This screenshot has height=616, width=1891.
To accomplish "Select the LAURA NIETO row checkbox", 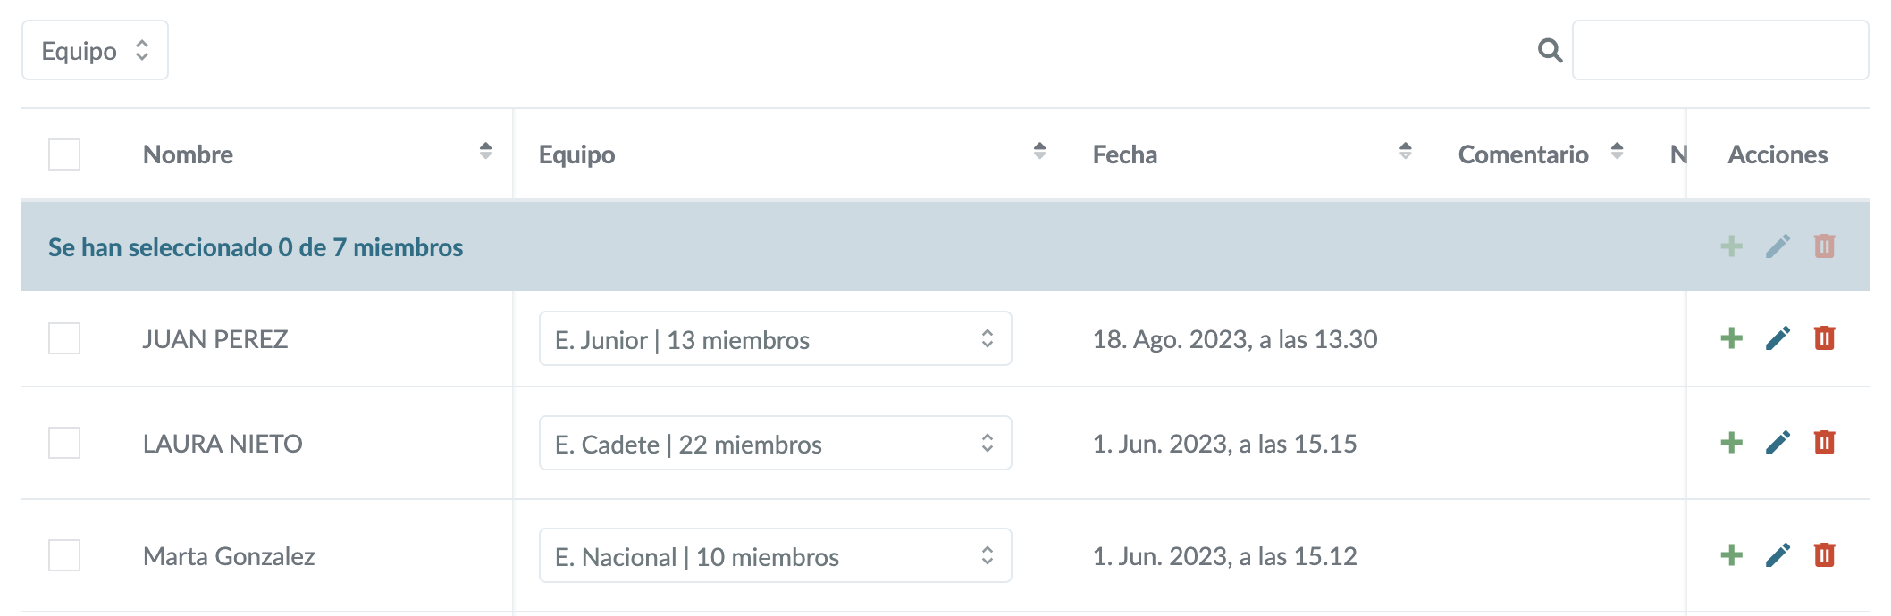I will pyautogui.click(x=64, y=443).
